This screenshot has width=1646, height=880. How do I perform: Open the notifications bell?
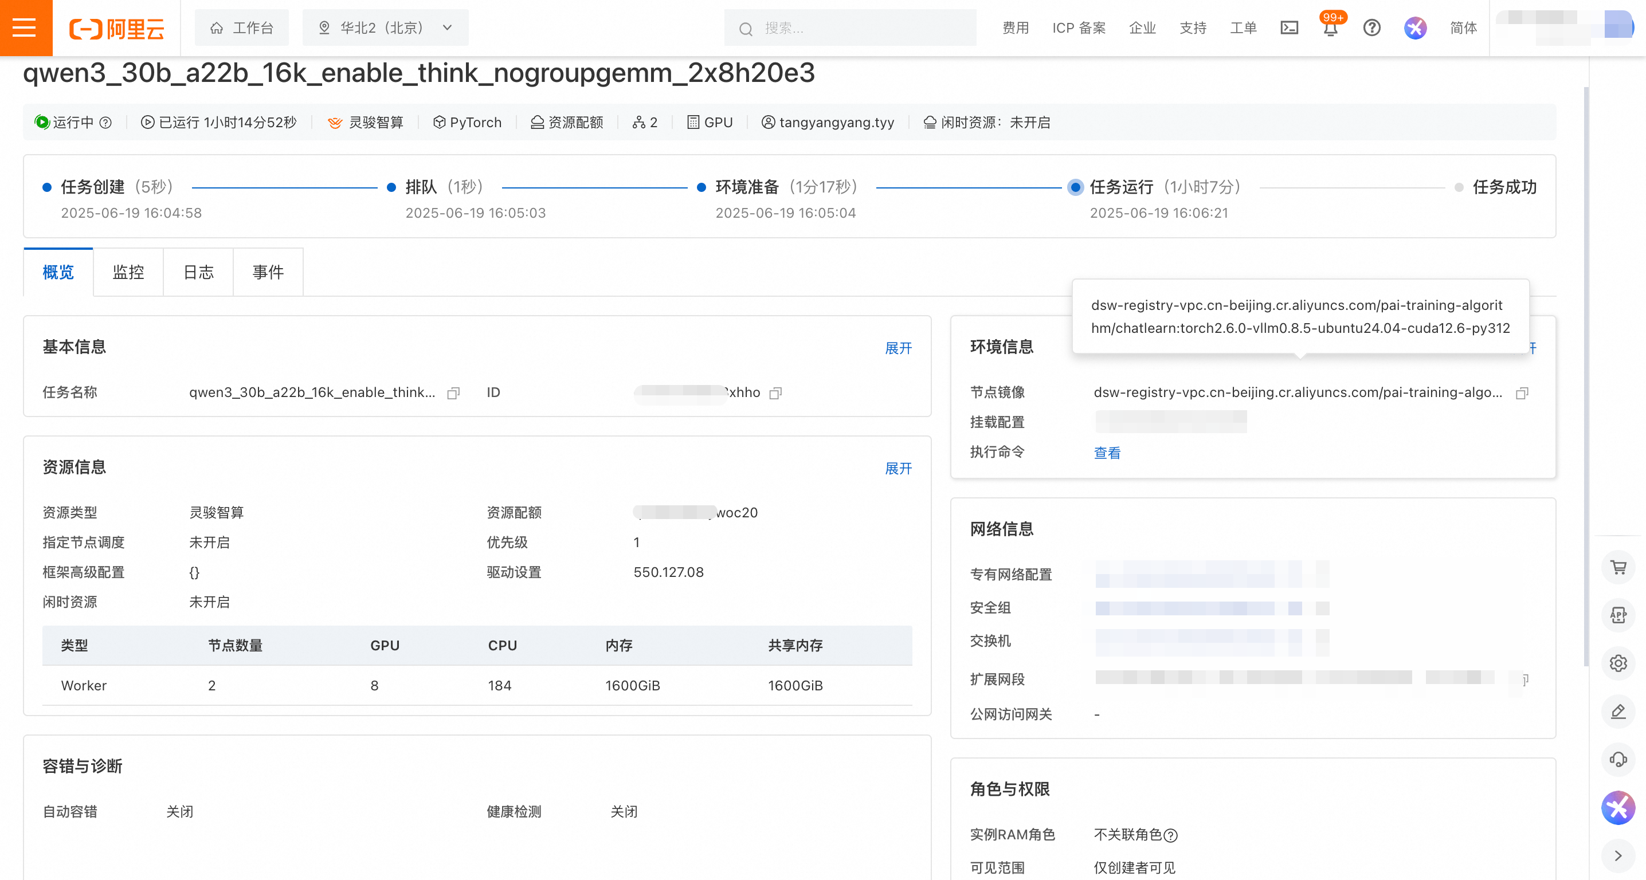tap(1330, 28)
